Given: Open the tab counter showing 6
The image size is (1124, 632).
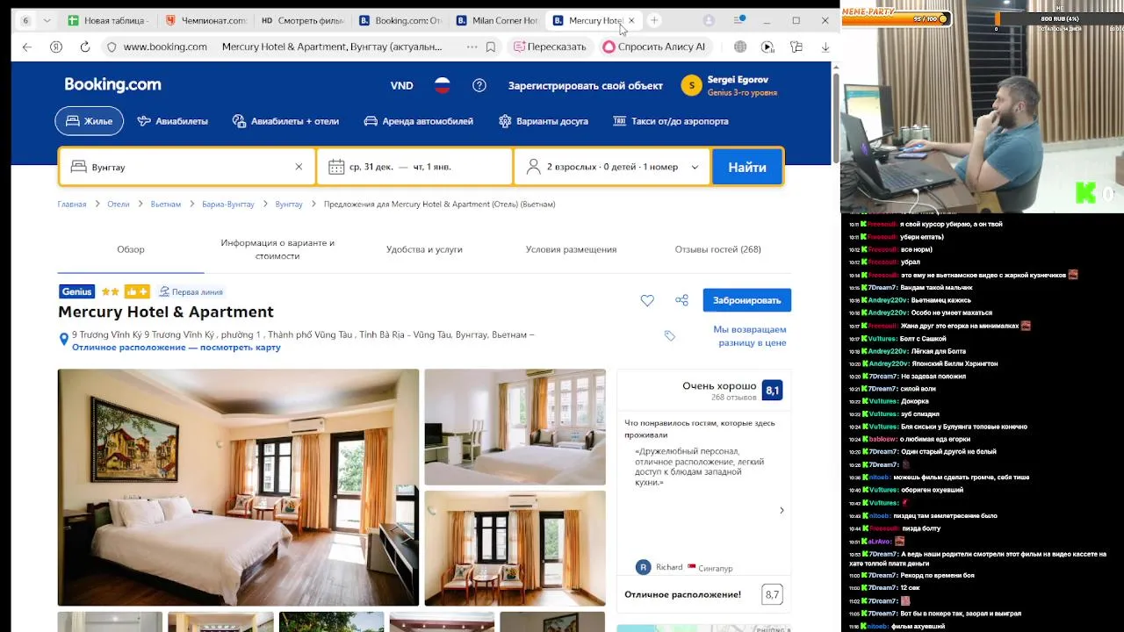Looking at the screenshot, I should [25, 20].
